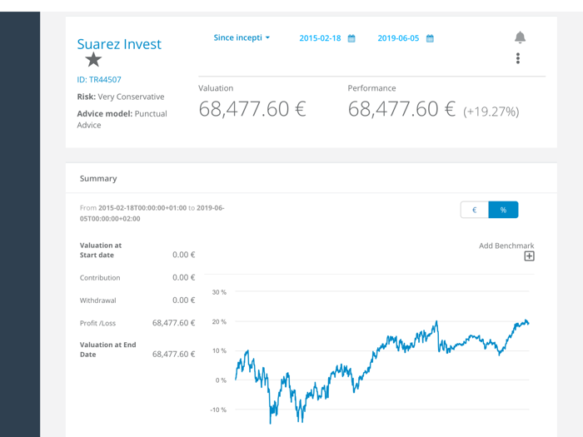Open the start date calendar picker icon
583x437 pixels.
coord(351,38)
